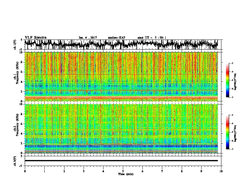The width and height of the screenshot is (249, 192).
Task: Click inside the ch.1 spectrogram panel
Action: 121,77
